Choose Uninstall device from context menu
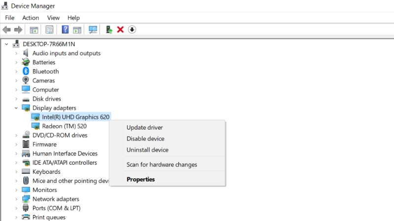 tap(147, 150)
